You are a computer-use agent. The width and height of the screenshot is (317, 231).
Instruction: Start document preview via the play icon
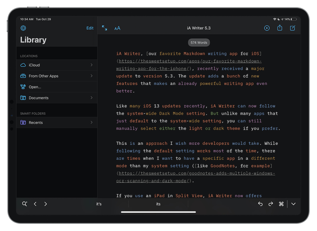(x=267, y=28)
